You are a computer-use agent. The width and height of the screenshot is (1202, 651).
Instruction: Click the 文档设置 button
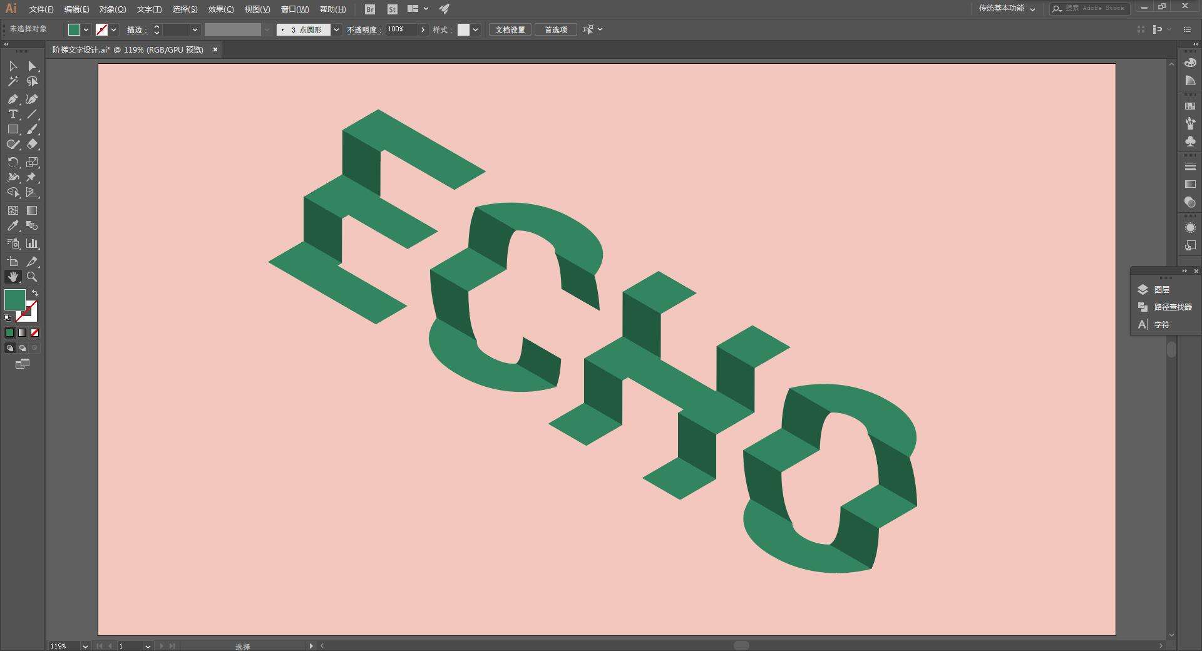click(510, 29)
